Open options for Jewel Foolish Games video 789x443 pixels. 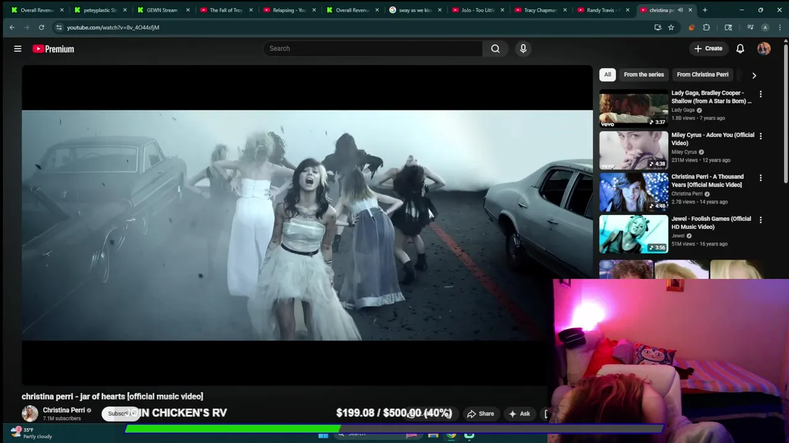pos(761,220)
